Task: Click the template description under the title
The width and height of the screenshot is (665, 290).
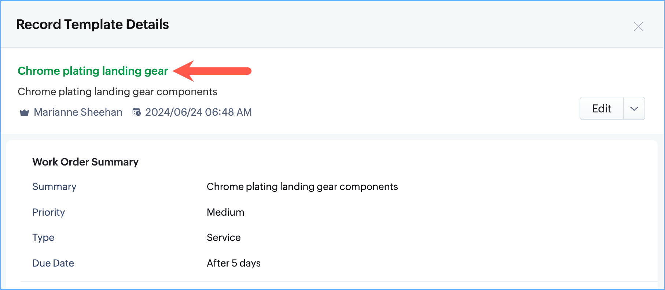Action: point(117,92)
